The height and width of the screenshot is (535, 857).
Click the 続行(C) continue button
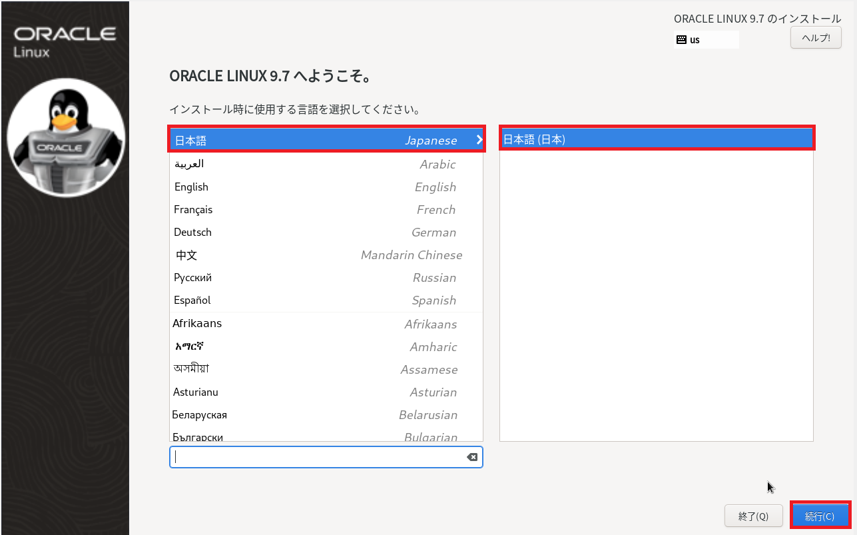click(820, 516)
